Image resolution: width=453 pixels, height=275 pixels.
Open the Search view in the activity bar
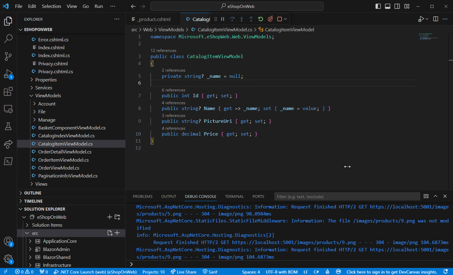coord(8,39)
